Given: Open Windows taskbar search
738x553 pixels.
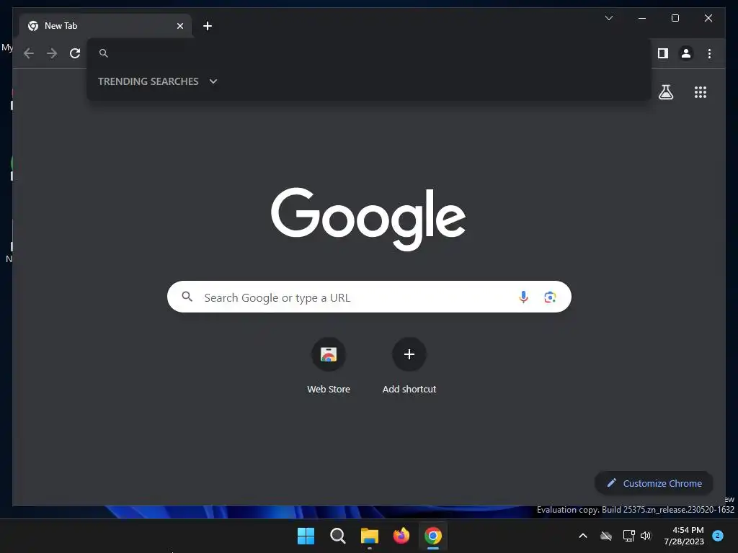Looking at the screenshot, I should click(x=337, y=536).
